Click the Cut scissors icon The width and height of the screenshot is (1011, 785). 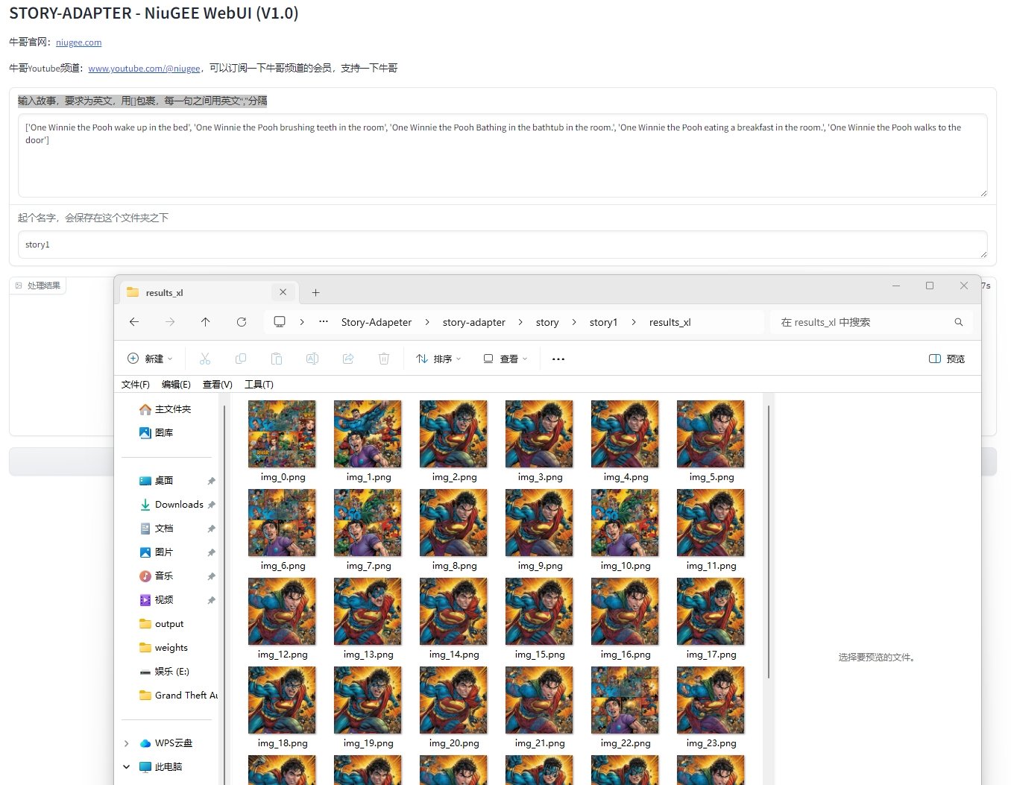(205, 359)
